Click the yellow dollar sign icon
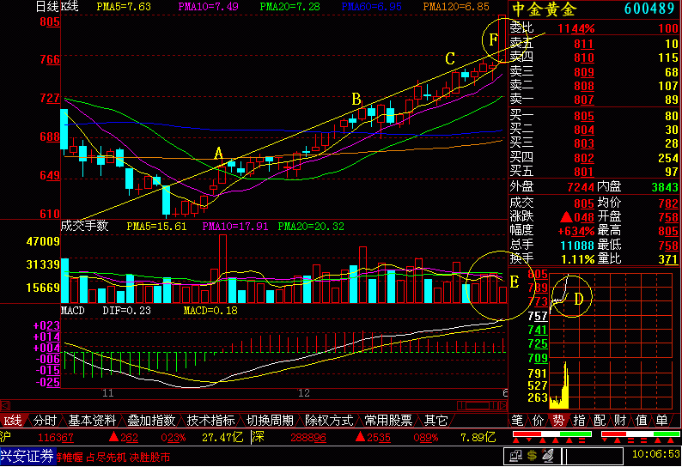 532,456
